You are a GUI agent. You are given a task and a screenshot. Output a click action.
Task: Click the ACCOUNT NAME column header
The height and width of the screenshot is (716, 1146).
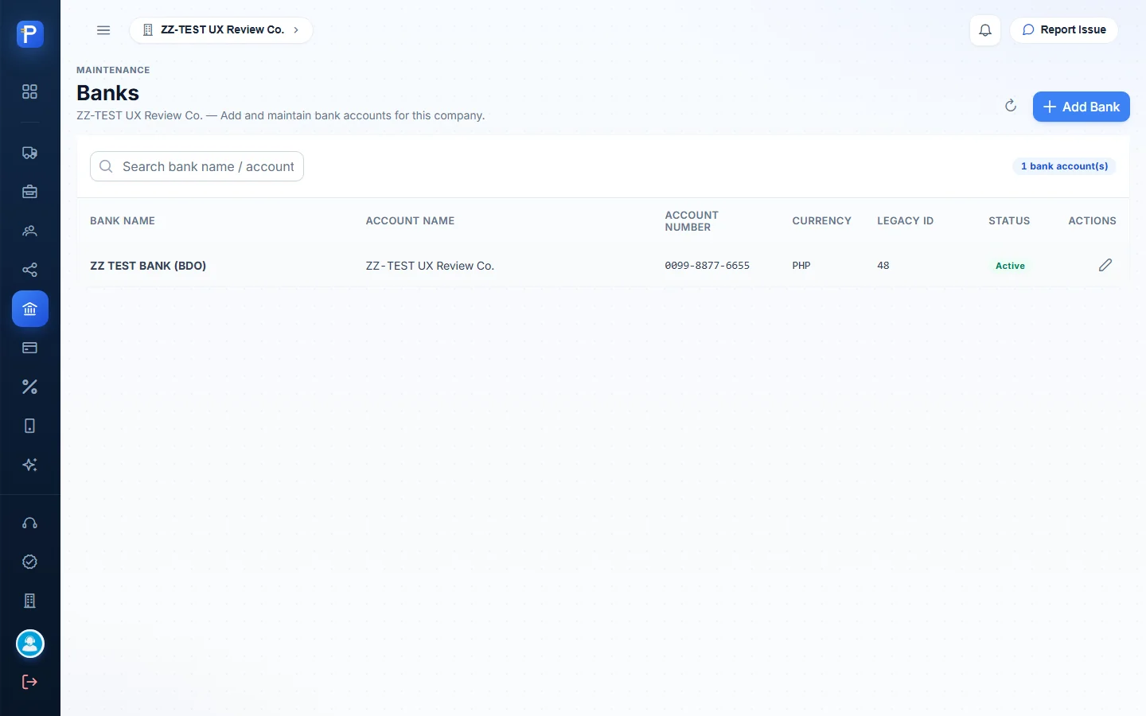coord(410,221)
